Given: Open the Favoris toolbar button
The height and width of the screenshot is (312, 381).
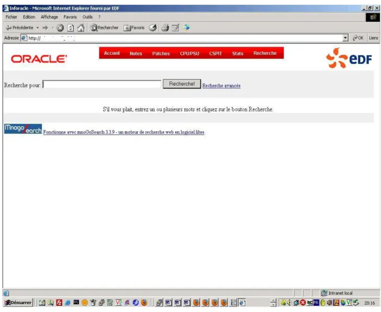Looking at the screenshot, I should pos(134,28).
